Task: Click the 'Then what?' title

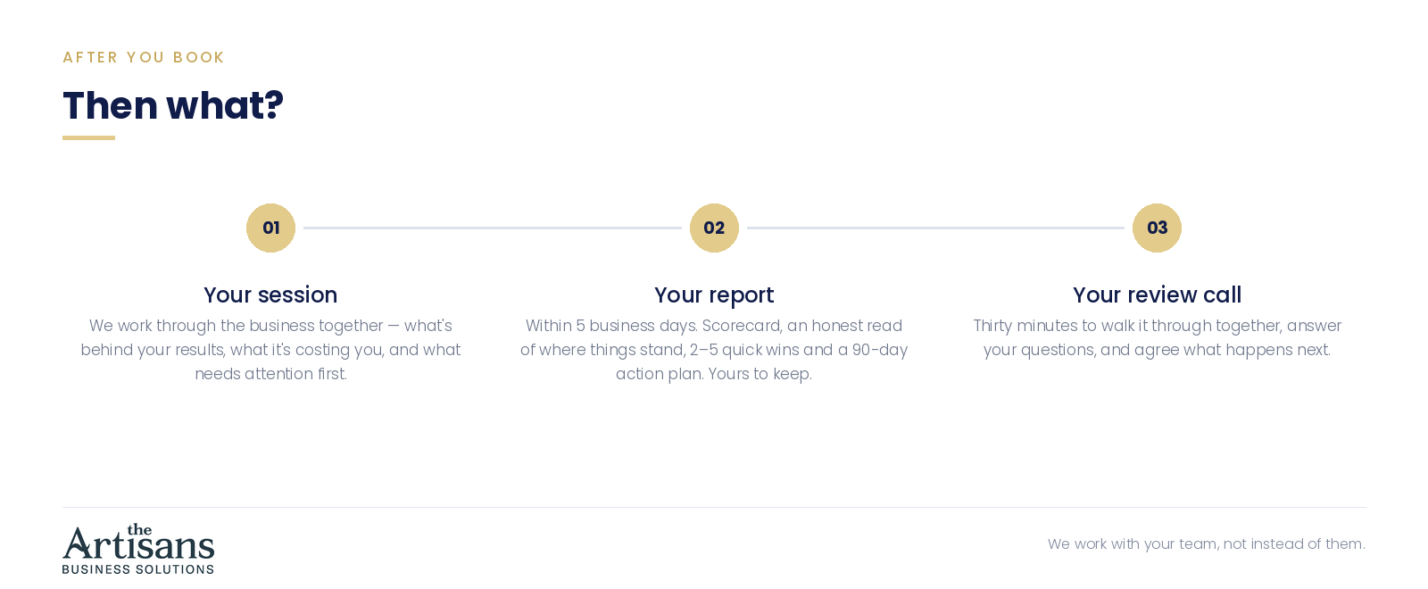Action: (173, 105)
